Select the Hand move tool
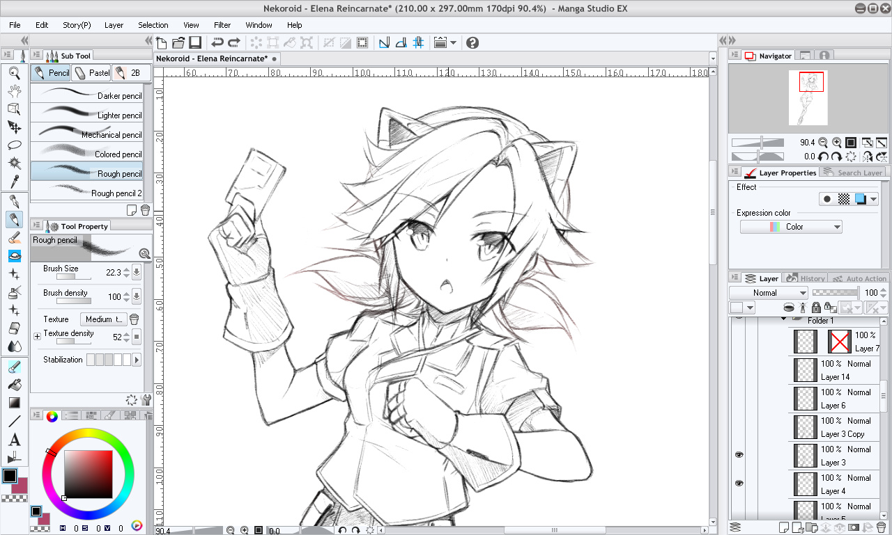 click(x=14, y=90)
